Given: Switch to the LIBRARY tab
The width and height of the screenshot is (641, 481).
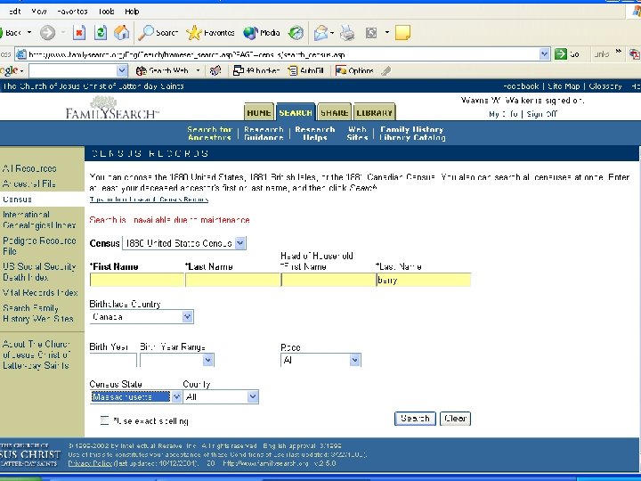Looking at the screenshot, I should [x=374, y=112].
